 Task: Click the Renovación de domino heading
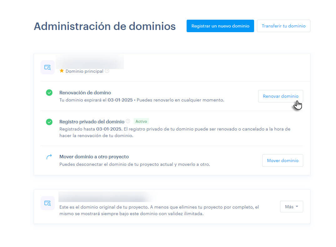point(85,92)
